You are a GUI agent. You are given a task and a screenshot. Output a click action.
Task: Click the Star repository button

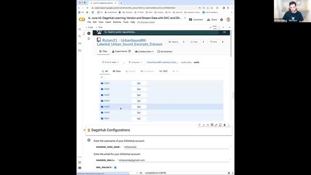coord(194,42)
